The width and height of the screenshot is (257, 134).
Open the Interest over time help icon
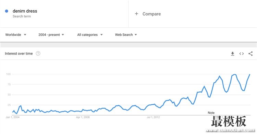38,54
